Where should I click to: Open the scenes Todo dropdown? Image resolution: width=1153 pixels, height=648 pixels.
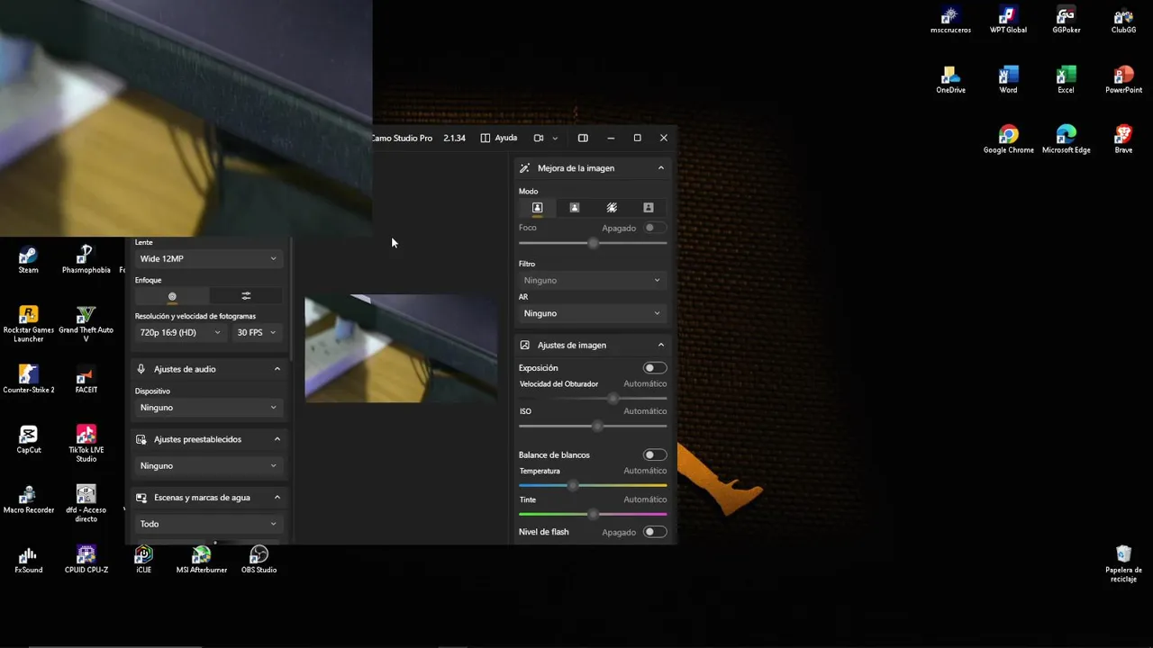[208, 524]
